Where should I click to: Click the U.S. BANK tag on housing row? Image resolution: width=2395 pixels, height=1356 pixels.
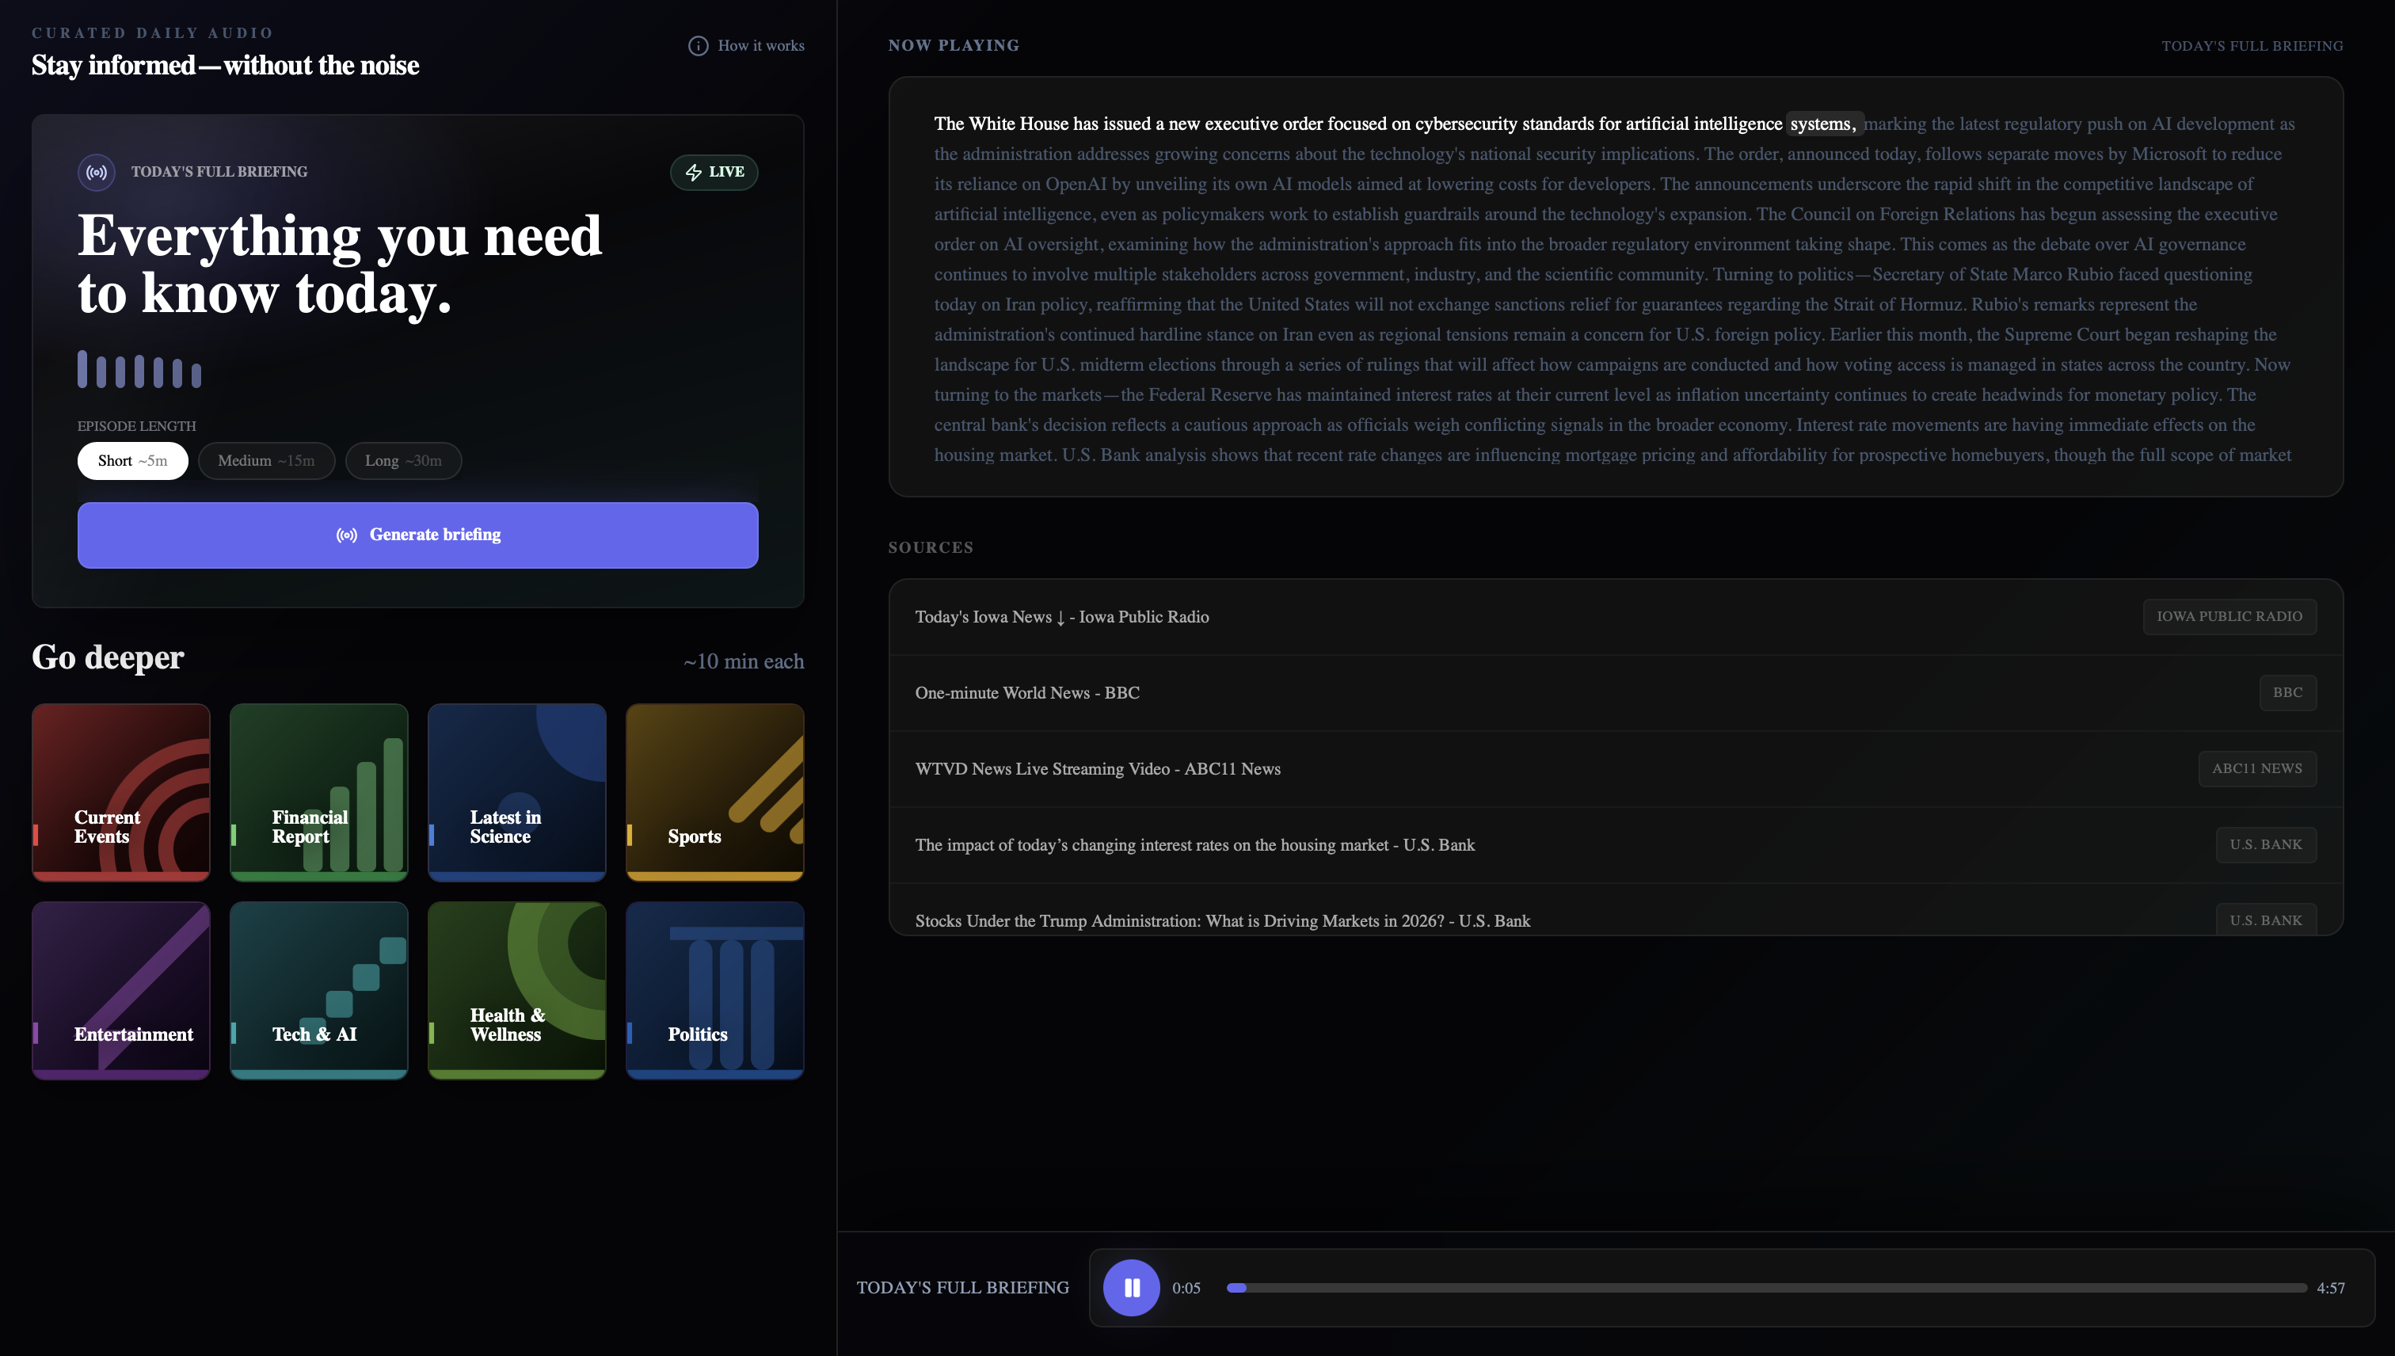[x=2266, y=846]
